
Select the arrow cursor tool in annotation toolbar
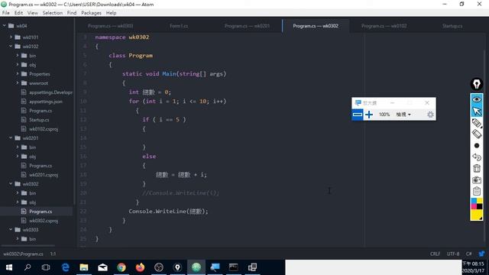click(x=477, y=112)
